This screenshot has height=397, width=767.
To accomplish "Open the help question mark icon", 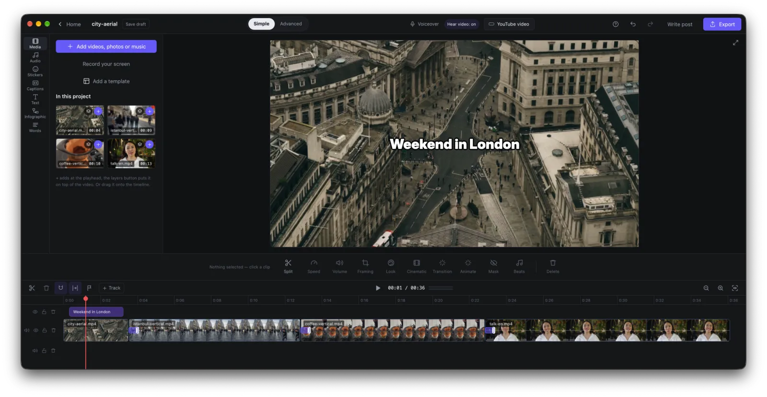I will click(x=616, y=24).
